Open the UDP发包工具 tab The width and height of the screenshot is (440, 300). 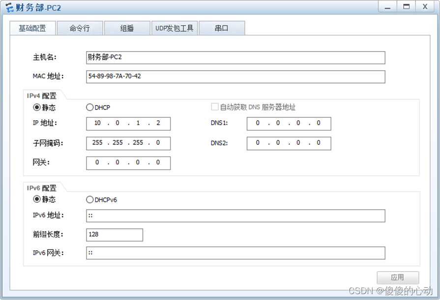click(174, 28)
